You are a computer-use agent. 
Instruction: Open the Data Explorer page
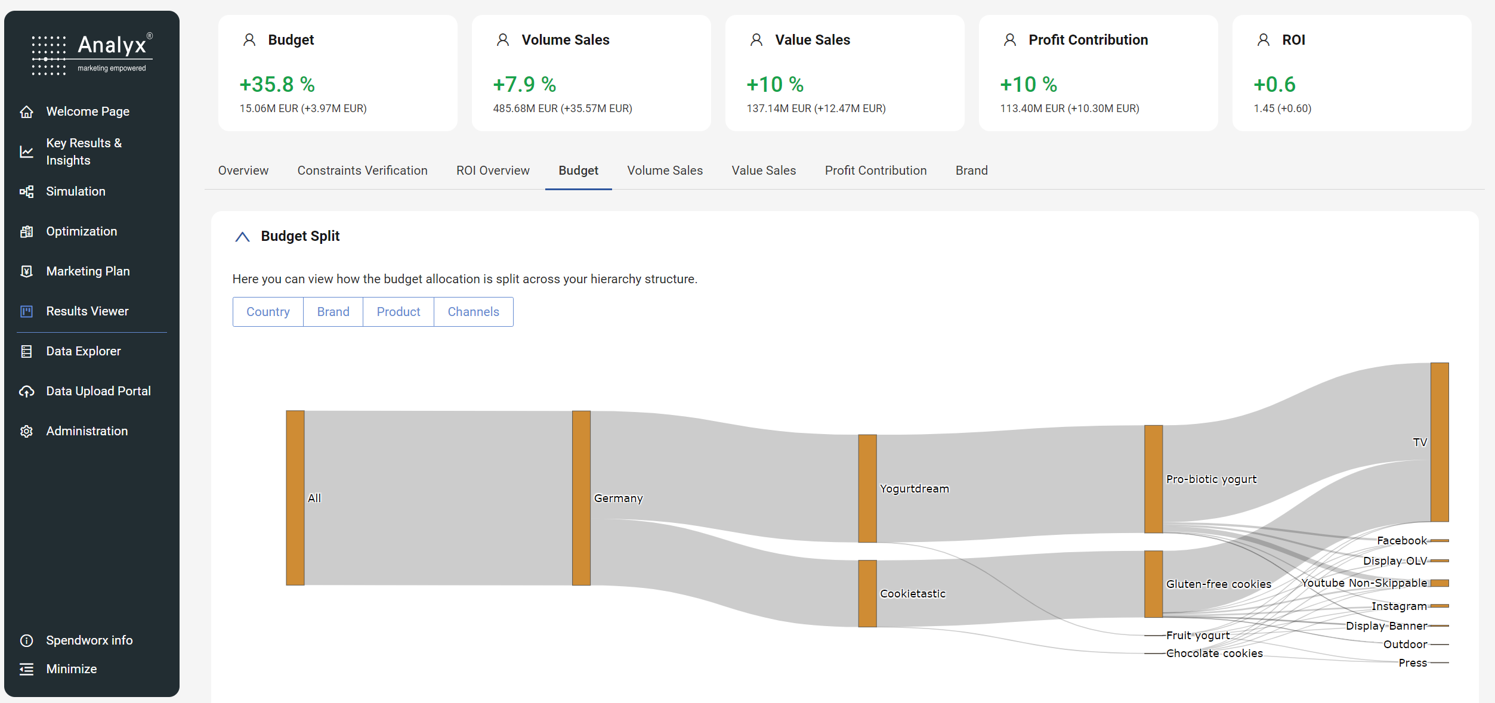tap(83, 351)
